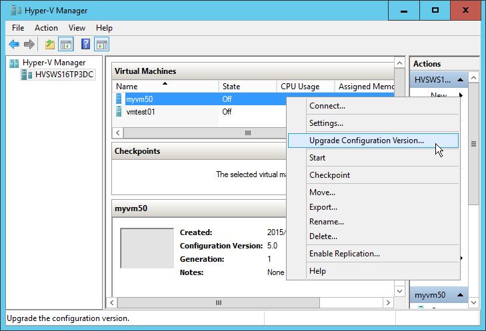
Task: Click the Configuration Version value 5.0
Action: (272, 246)
